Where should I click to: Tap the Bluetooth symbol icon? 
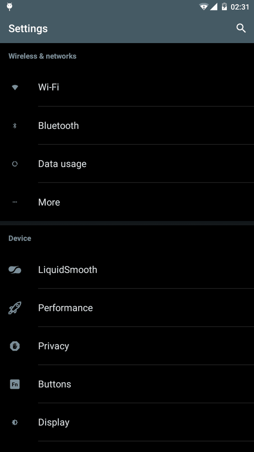click(x=15, y=126)
